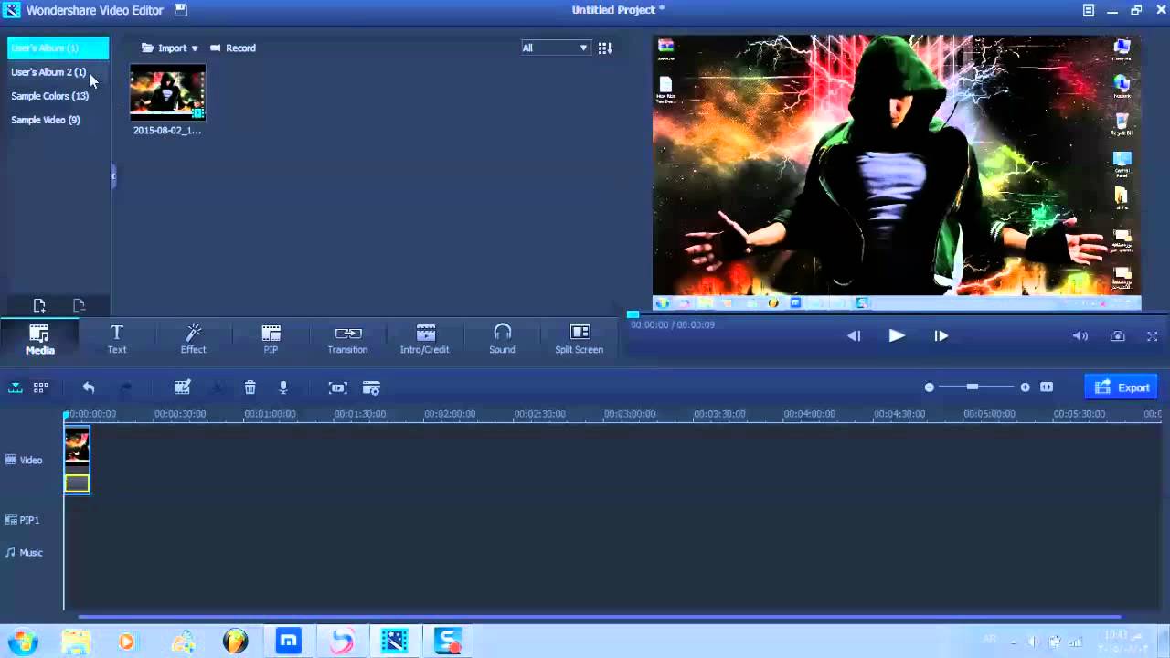Open the All filter dropdown

click(x=555, y=48)
